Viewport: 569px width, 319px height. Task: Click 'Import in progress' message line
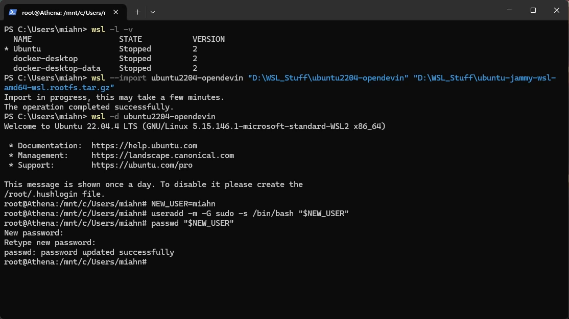(x=114, y=97)
